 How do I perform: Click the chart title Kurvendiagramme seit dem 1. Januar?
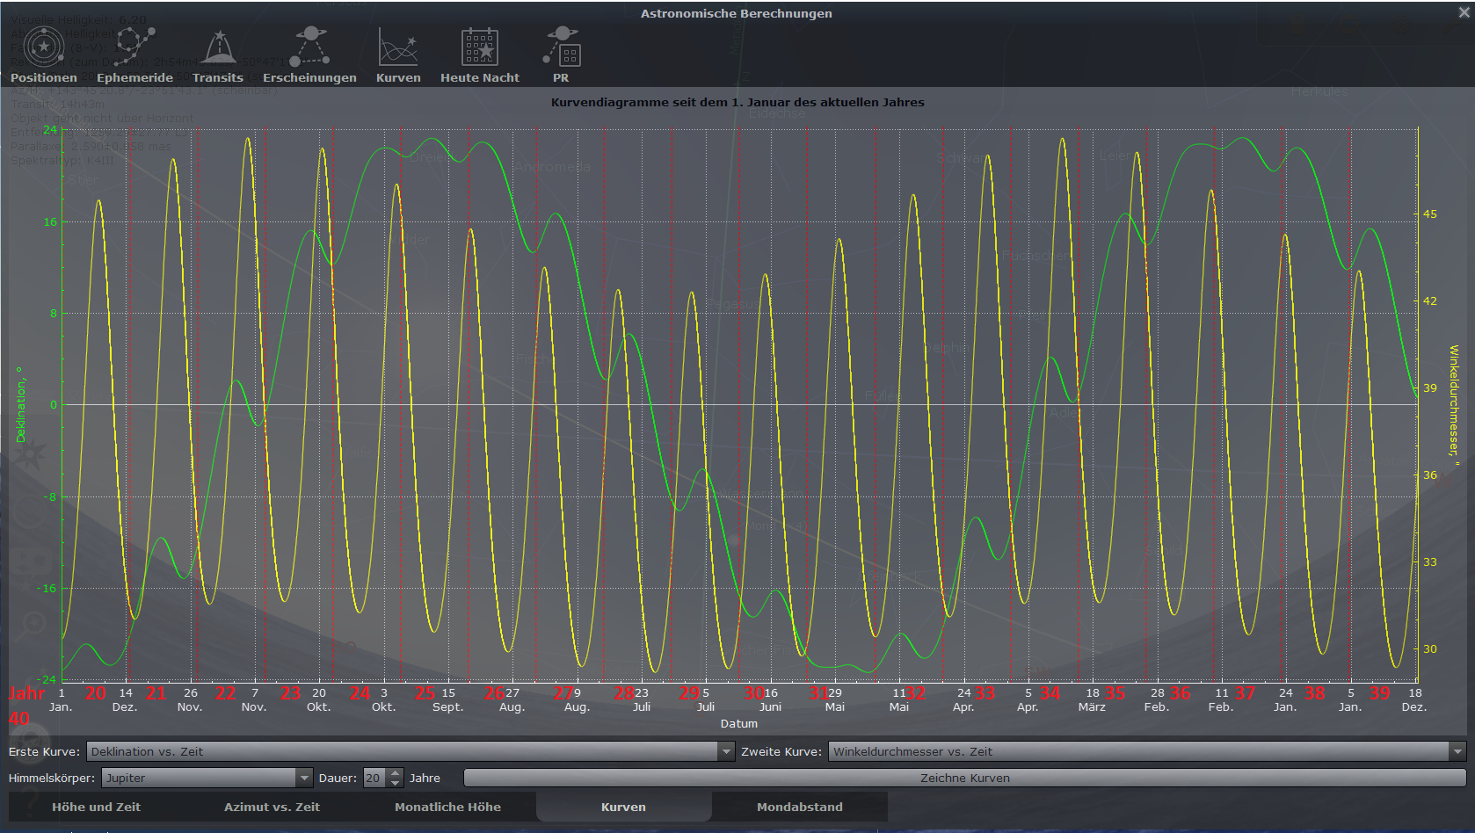pos(737,102)
